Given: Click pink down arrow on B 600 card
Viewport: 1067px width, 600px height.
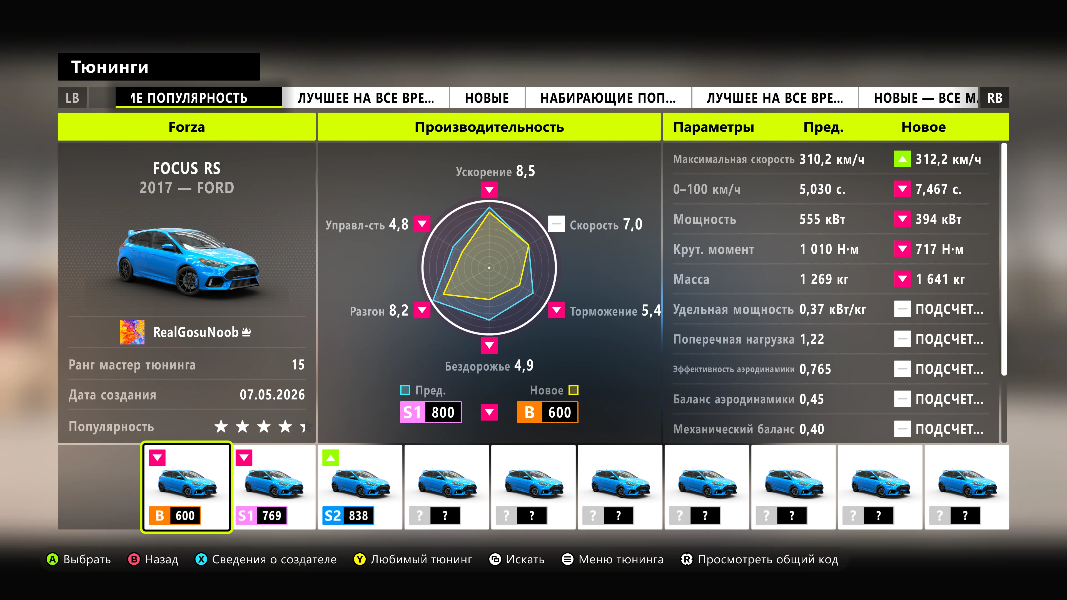Looking at the screenshot, I should click(157, 458).
